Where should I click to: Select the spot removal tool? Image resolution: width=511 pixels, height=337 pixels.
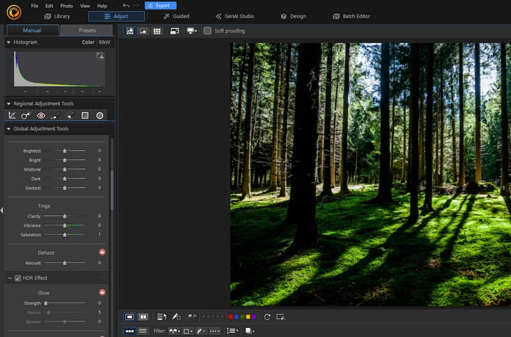click(26, 116)
